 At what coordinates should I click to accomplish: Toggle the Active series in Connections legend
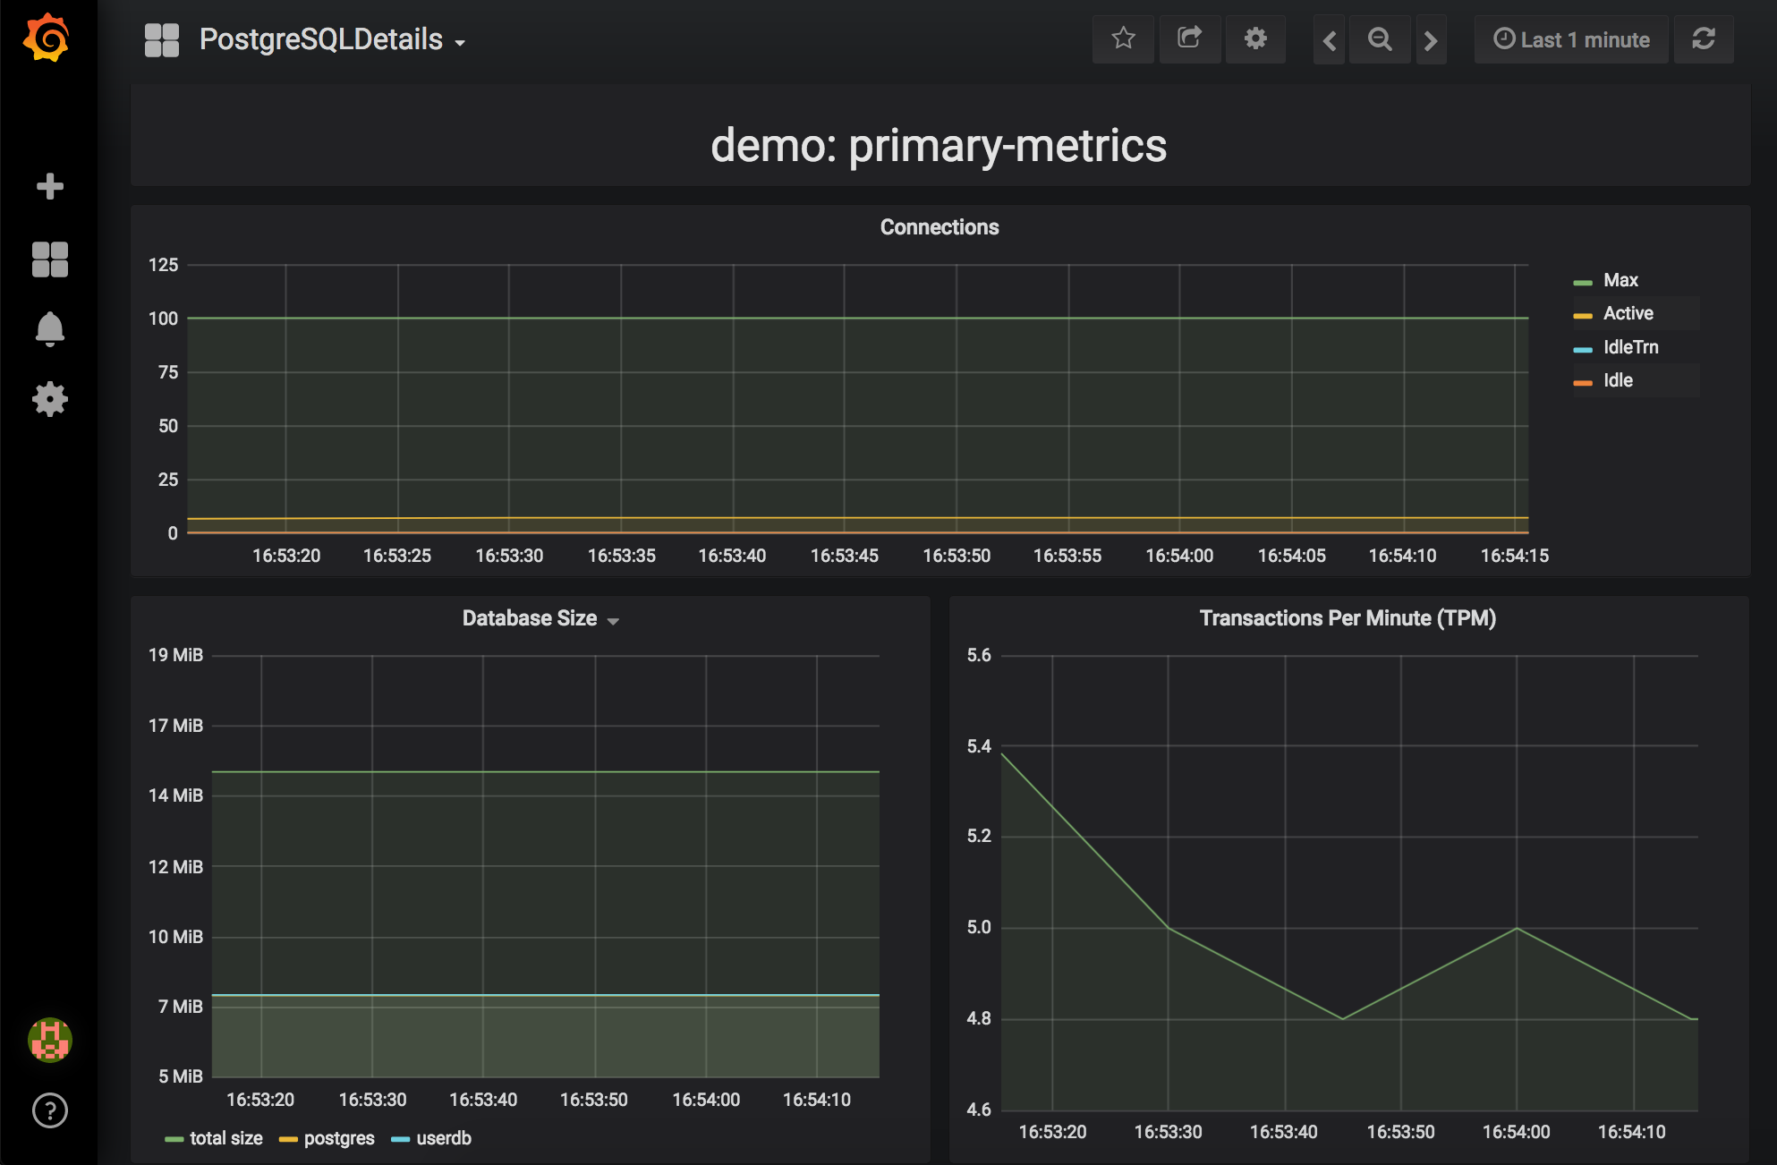point(1628,313)
